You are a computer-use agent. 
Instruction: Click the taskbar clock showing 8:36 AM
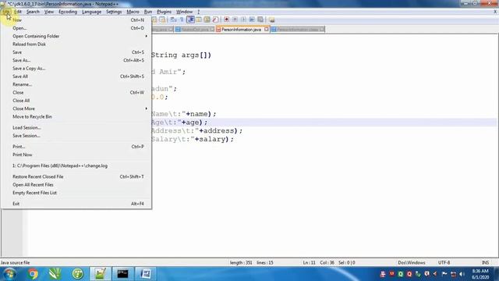point(480,274)
